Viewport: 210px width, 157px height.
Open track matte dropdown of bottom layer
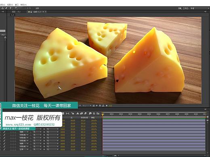pos(37,149)
